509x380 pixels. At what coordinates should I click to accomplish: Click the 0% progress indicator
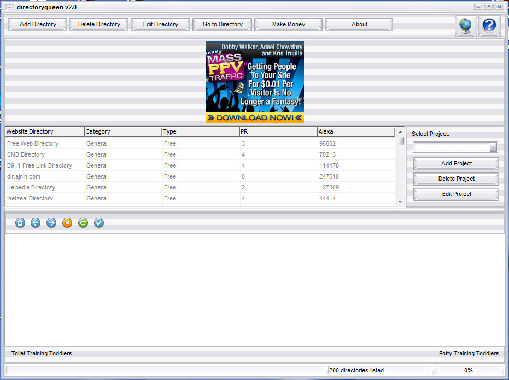469,370
